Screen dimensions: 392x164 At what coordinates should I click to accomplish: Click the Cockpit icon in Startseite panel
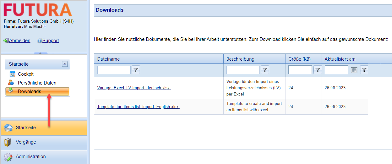12,74
